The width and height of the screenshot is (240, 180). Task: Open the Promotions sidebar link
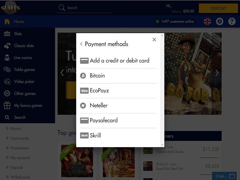tap(20, 148)
